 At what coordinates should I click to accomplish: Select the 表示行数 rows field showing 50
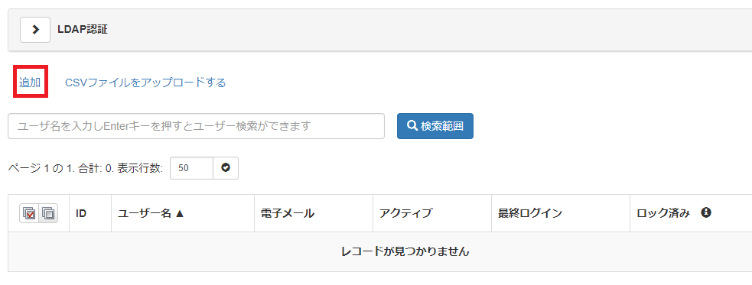tap(191, 168)
